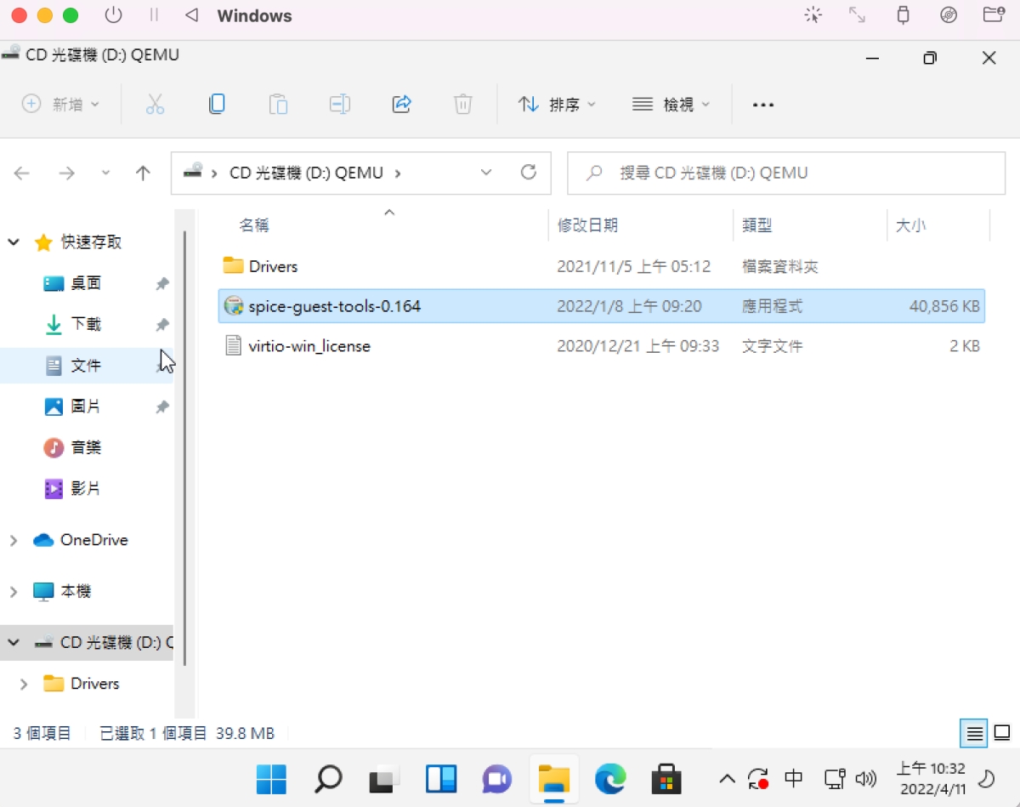Open the Chat app on taskbar
This screenshot has width=1020, height=807.
(x=497, y=779)
